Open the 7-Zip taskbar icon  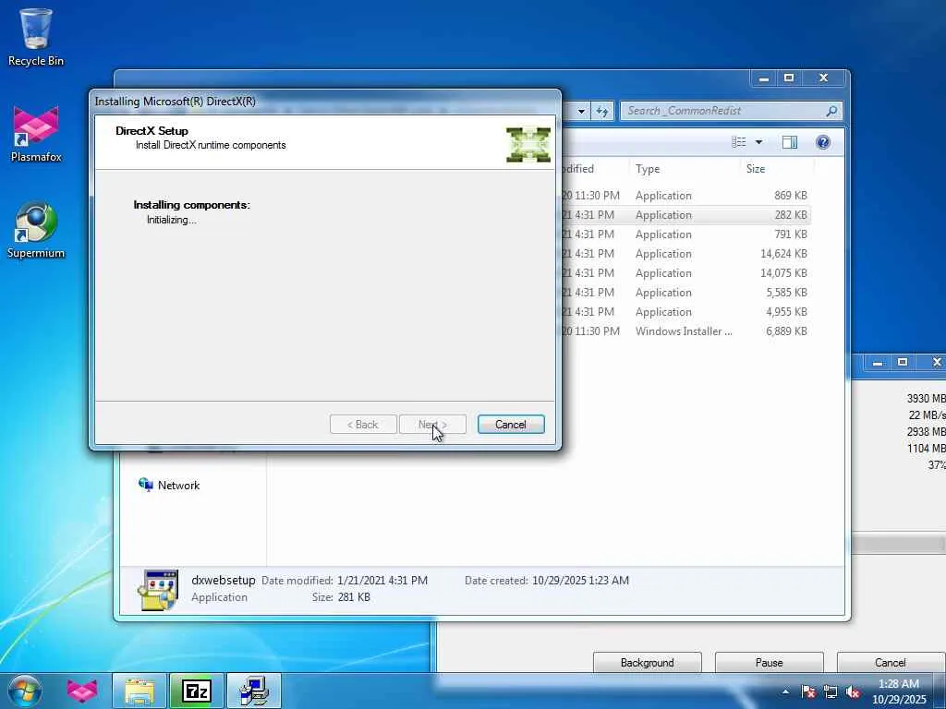click(197, 691)
